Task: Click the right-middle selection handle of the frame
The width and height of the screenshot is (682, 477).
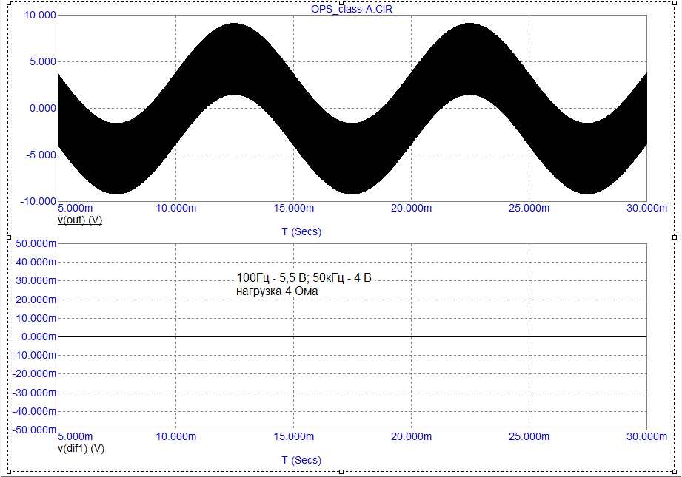Action: tap(675, 237)
